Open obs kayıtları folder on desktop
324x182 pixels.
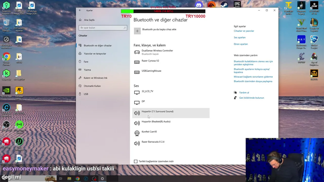(x=19, y=75)
